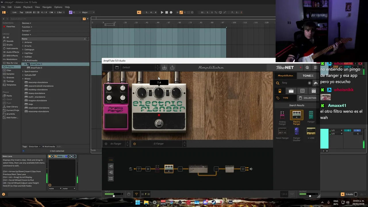Clear the 'flang' search text

309,83
